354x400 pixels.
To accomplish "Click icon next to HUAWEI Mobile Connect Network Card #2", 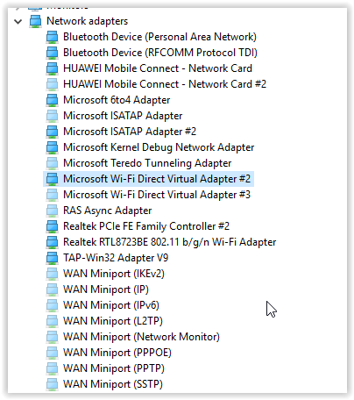I will click(52, 84).
